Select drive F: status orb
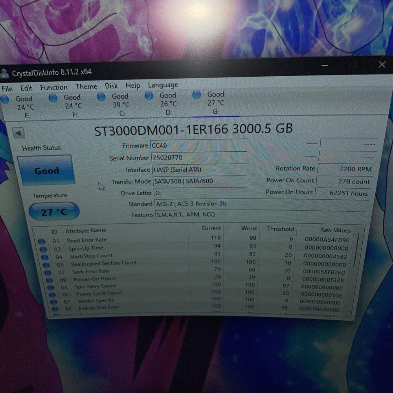 tap(53, 98)
